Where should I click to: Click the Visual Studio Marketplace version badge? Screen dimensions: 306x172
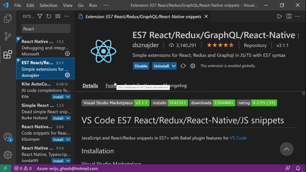[116, 103]
